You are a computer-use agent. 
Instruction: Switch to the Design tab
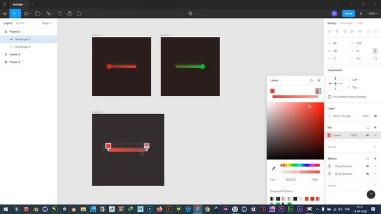click(332, 23)
